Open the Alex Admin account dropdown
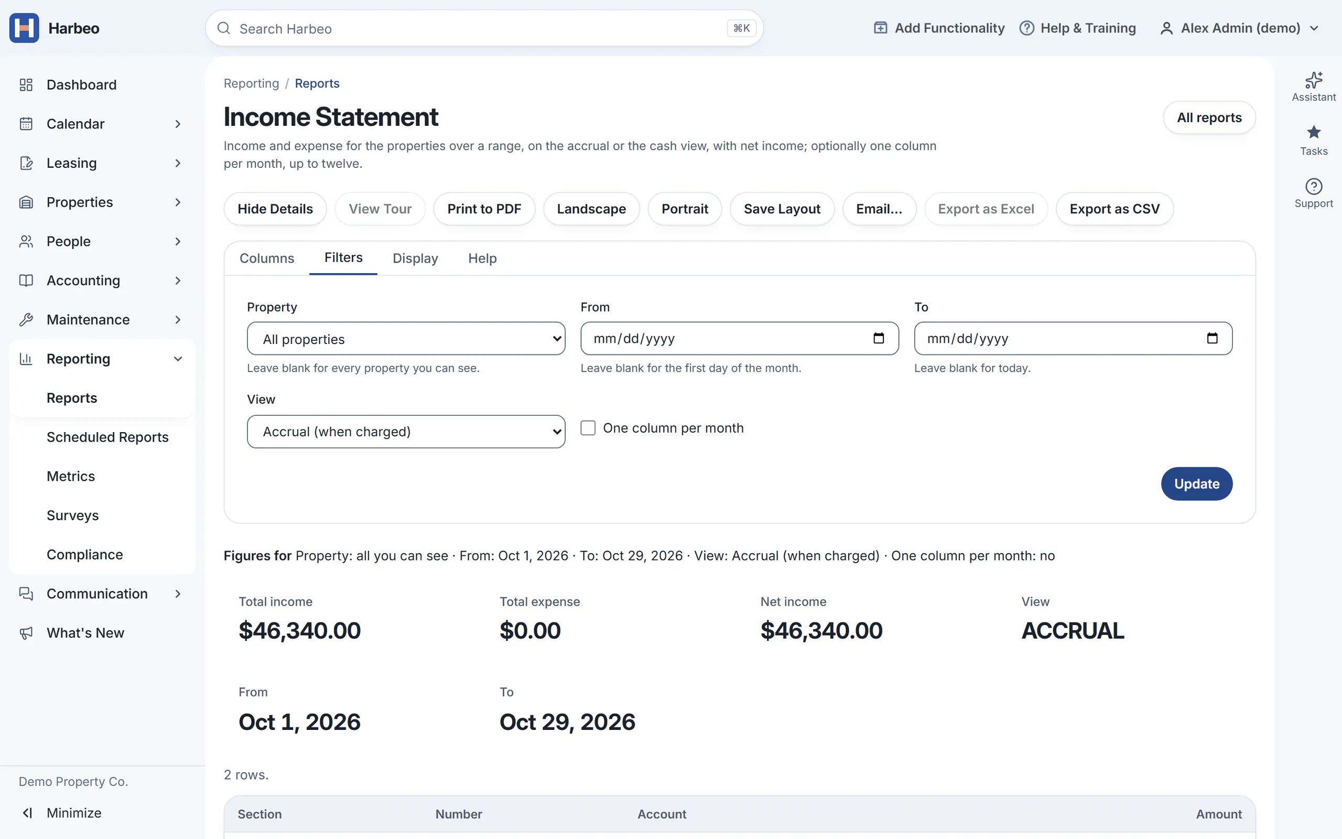The width and height of the screenshot is (1342, 839). point(1239,28)
